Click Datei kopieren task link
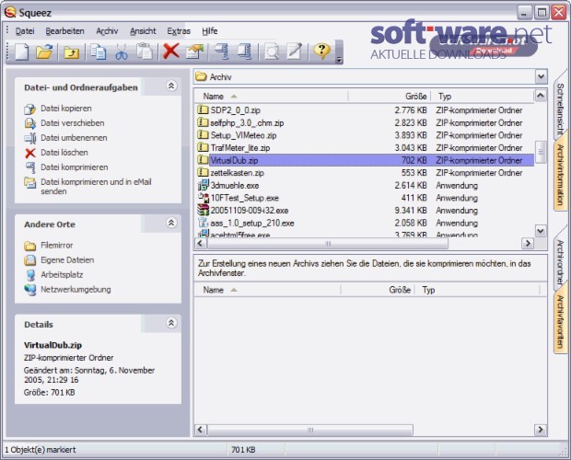This screenshot has width=571, height=460. (x=66, y=109)
